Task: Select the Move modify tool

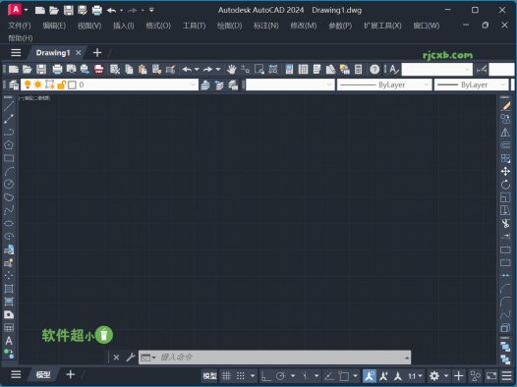Action: (x=505, y=171)
